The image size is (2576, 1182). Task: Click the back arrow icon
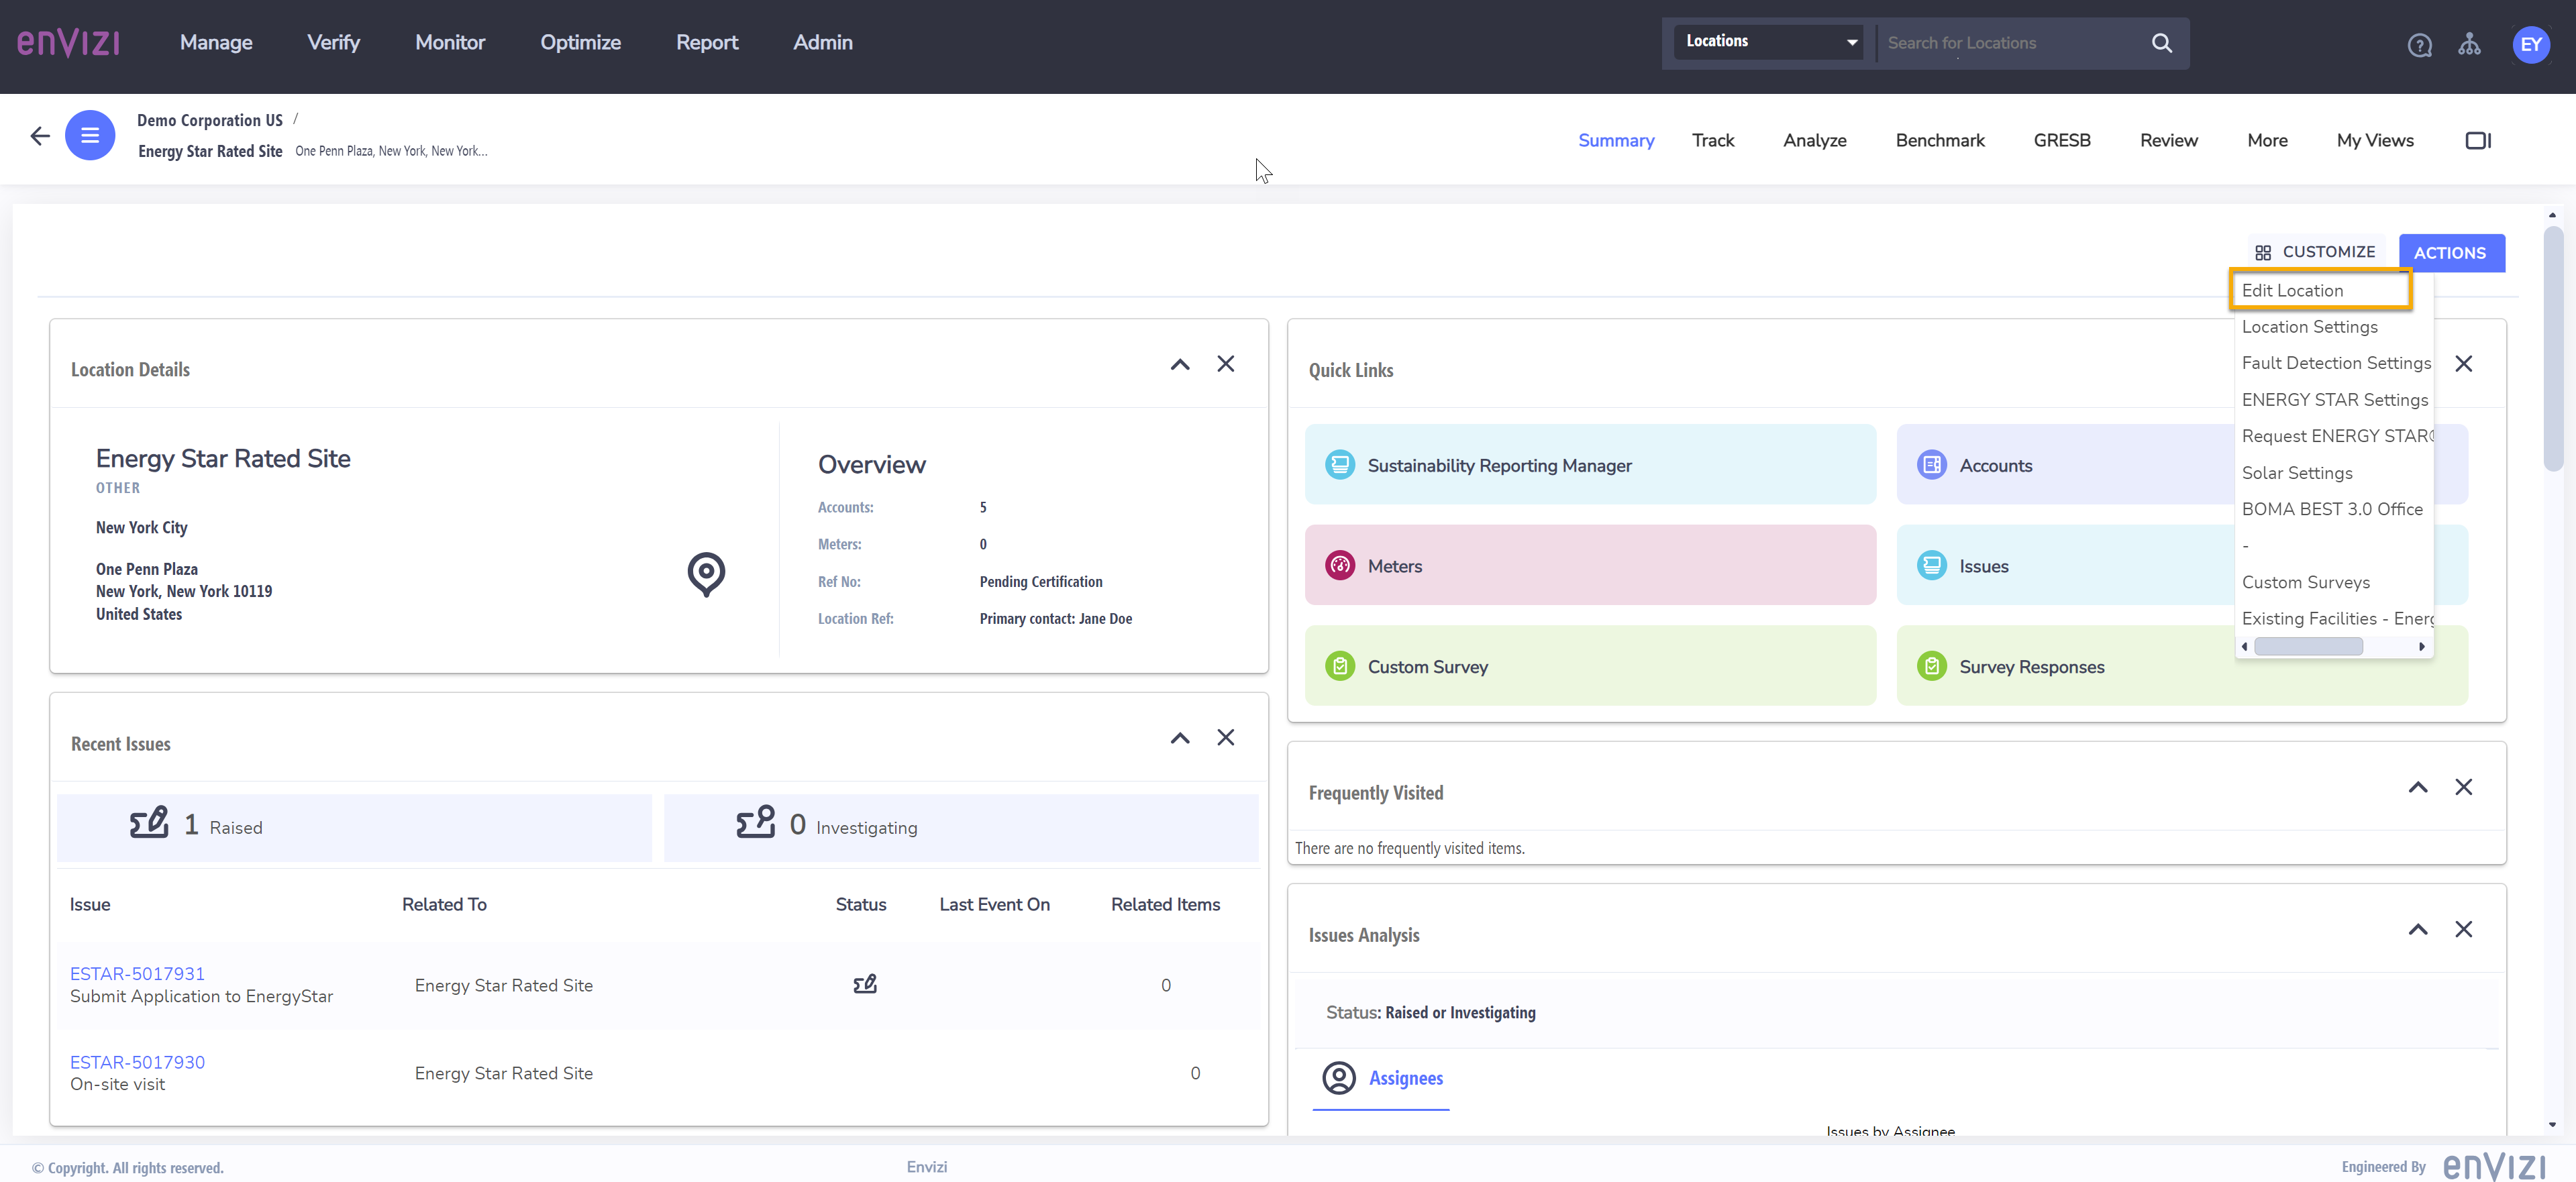pos(40,136)
